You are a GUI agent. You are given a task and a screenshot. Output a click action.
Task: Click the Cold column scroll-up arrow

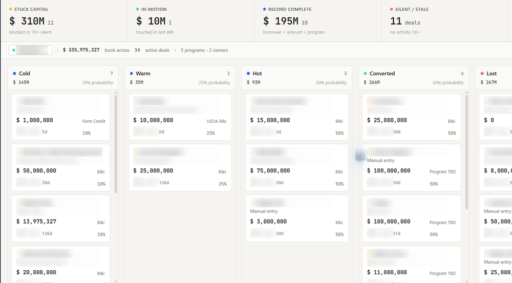(116, 93)
